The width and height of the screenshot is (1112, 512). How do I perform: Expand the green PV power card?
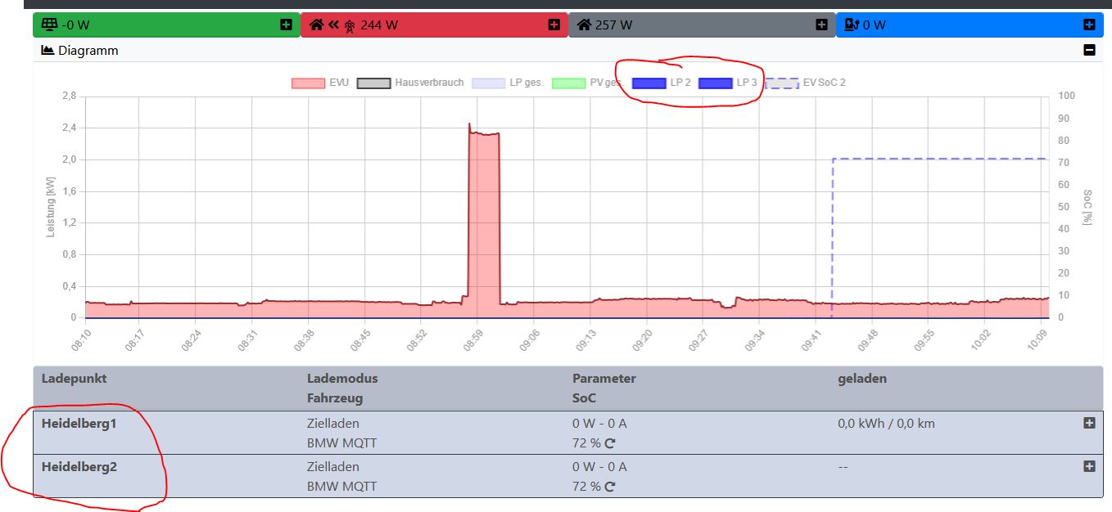tap(286, 25)
